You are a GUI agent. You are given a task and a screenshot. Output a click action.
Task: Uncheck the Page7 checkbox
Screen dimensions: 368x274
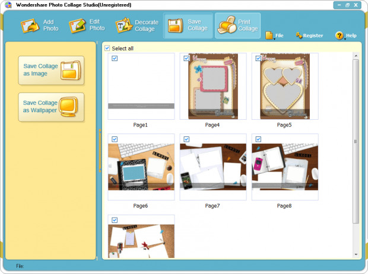click(x=186, y=139)
